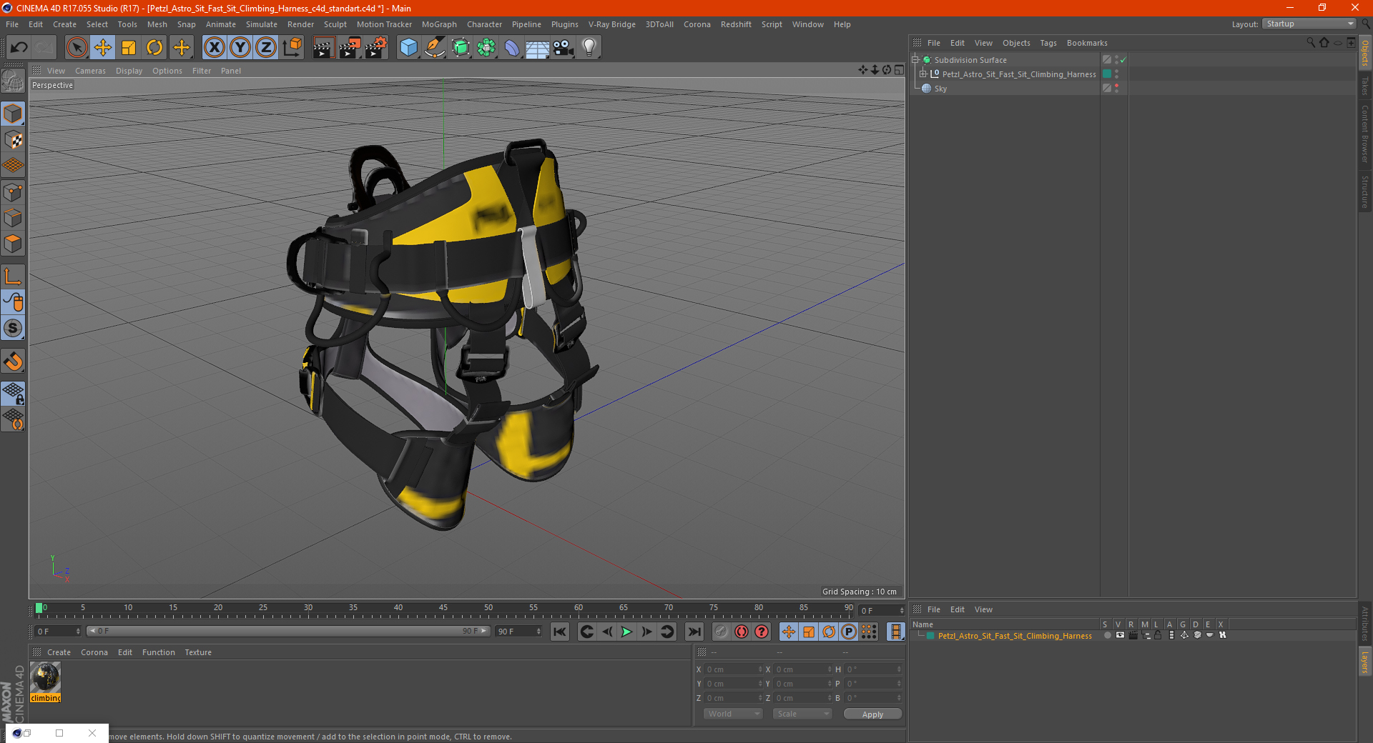Toggle the X axis lock
Image resolution: width=1373 pixels, height=743 pixels.
pyautogui.click(x=214, y=48)
